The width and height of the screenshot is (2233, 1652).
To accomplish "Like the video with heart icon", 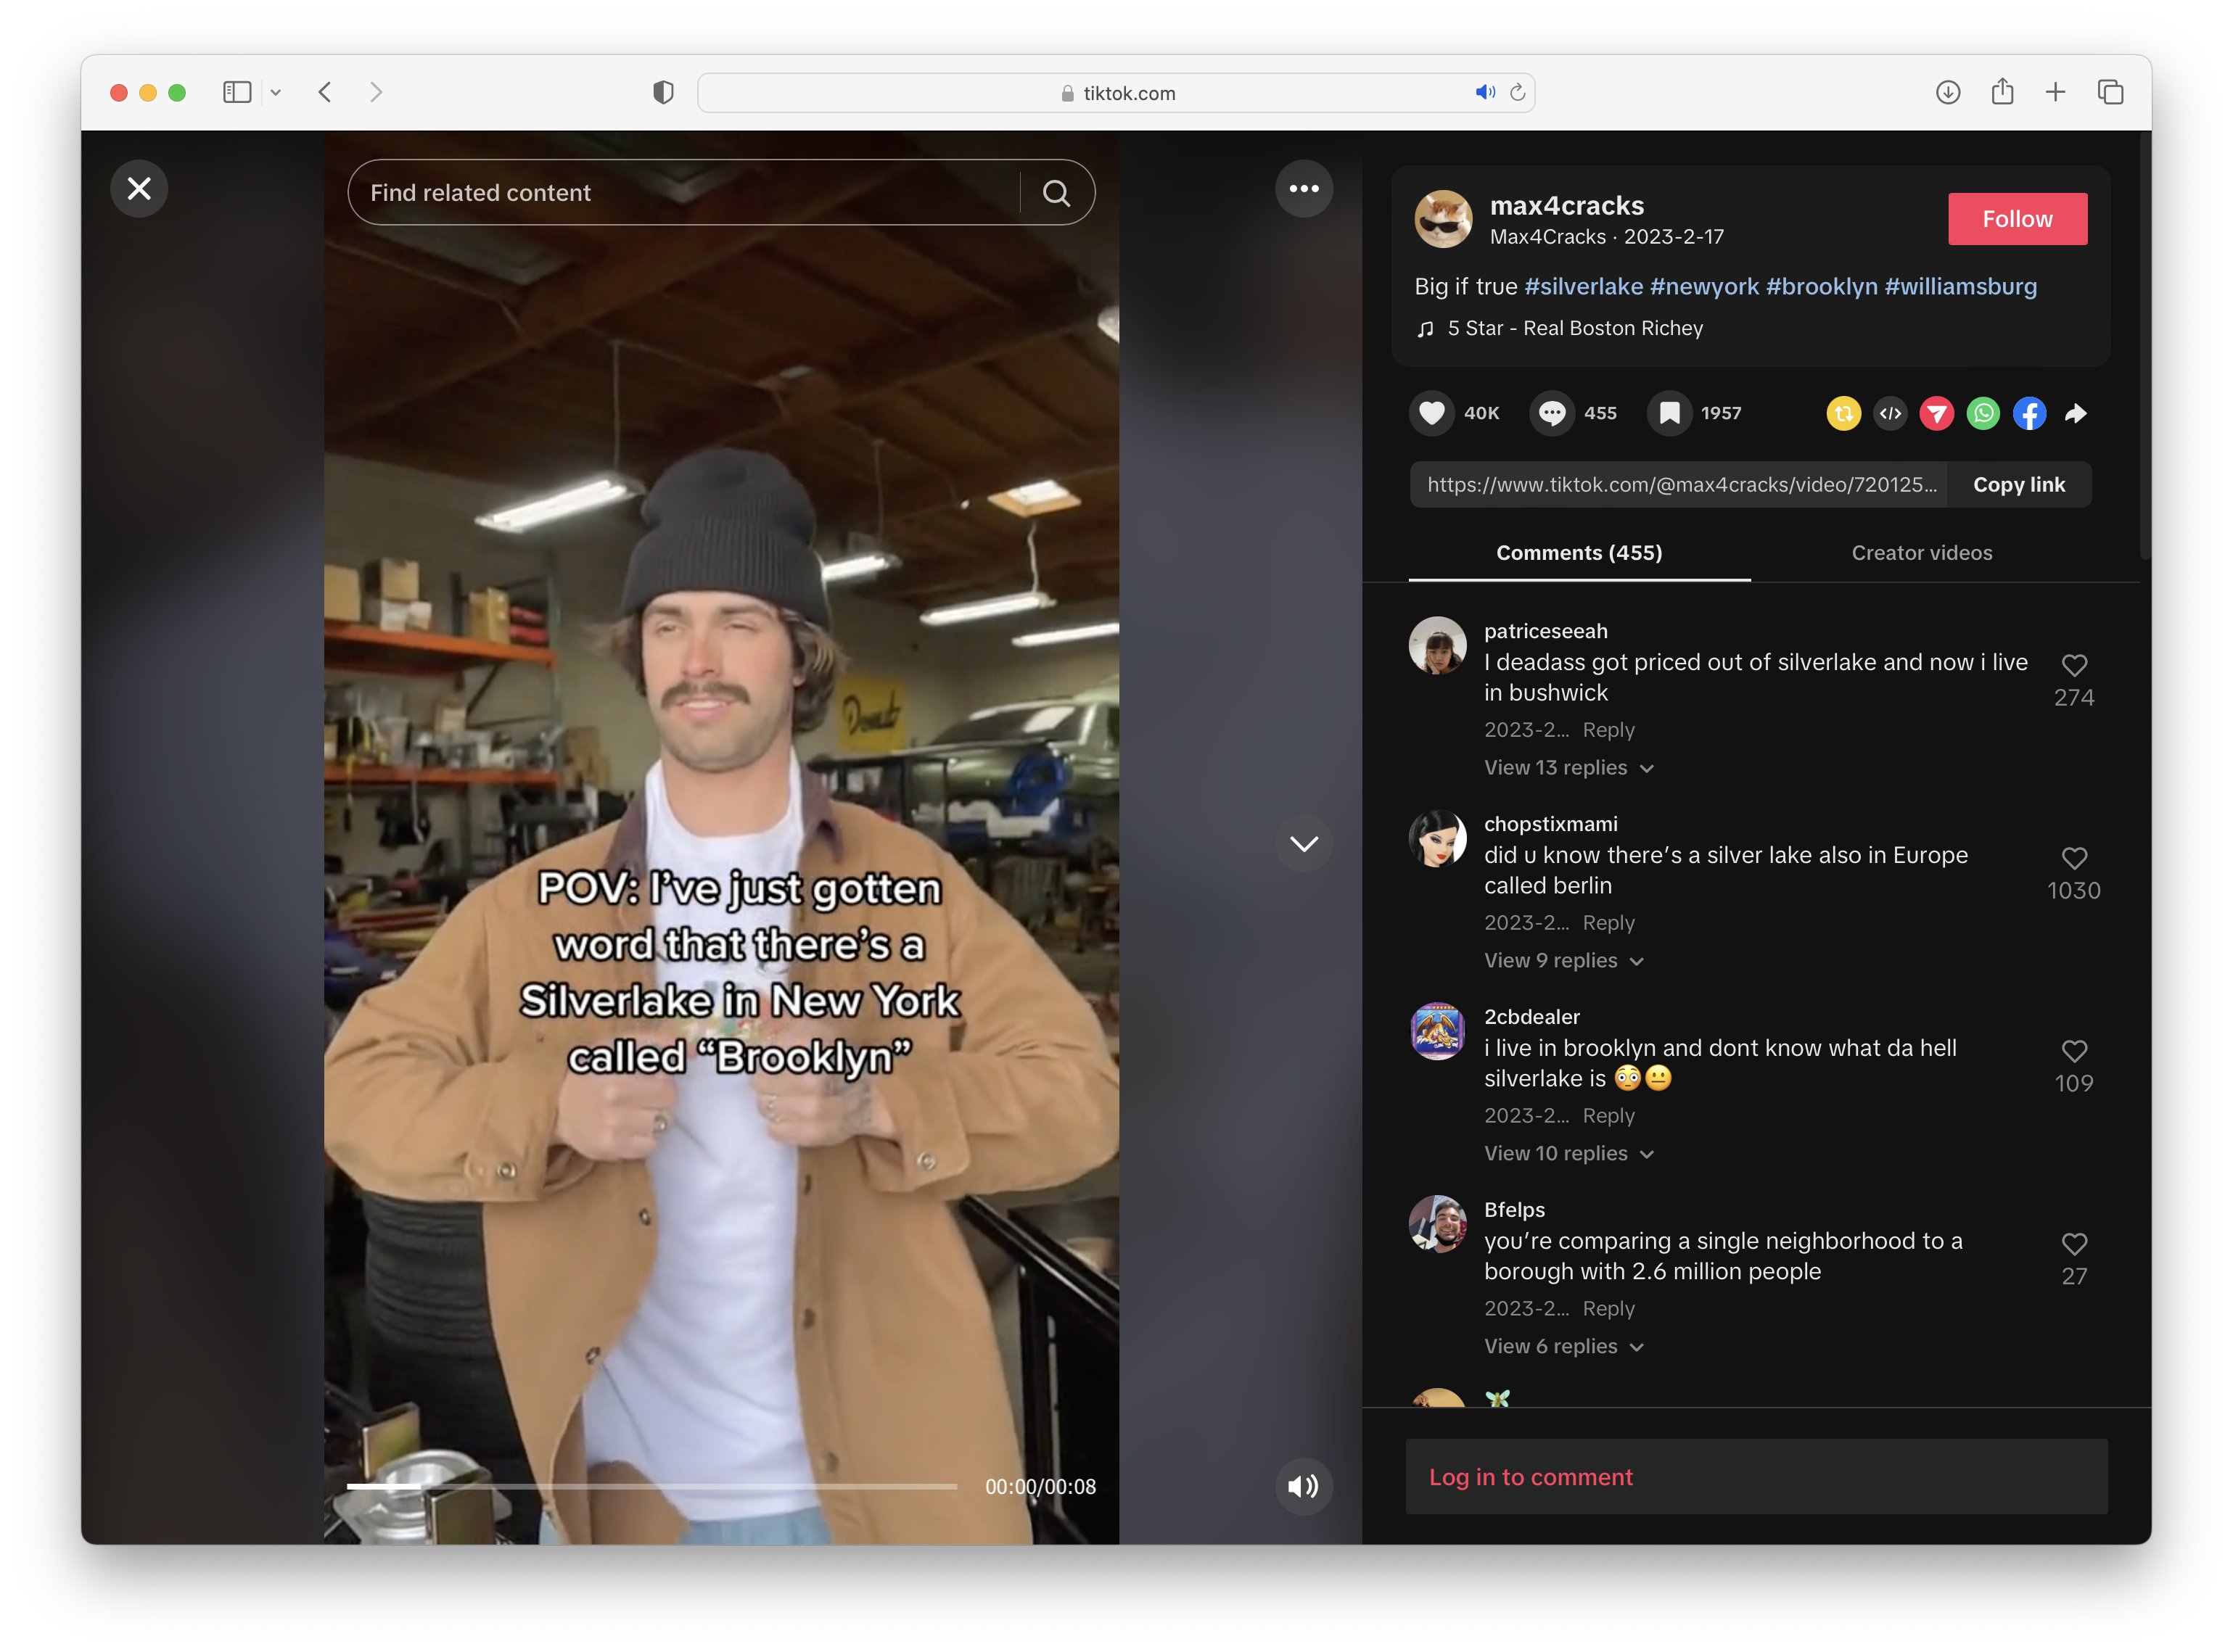I will [x=1431, y=413].
